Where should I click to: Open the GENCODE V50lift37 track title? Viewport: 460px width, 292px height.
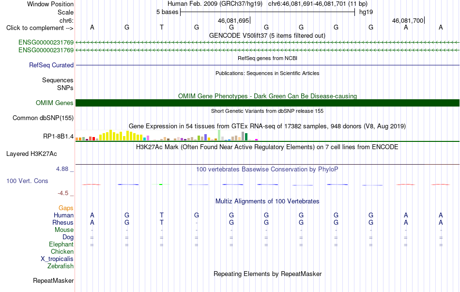[x=267, y=35]
